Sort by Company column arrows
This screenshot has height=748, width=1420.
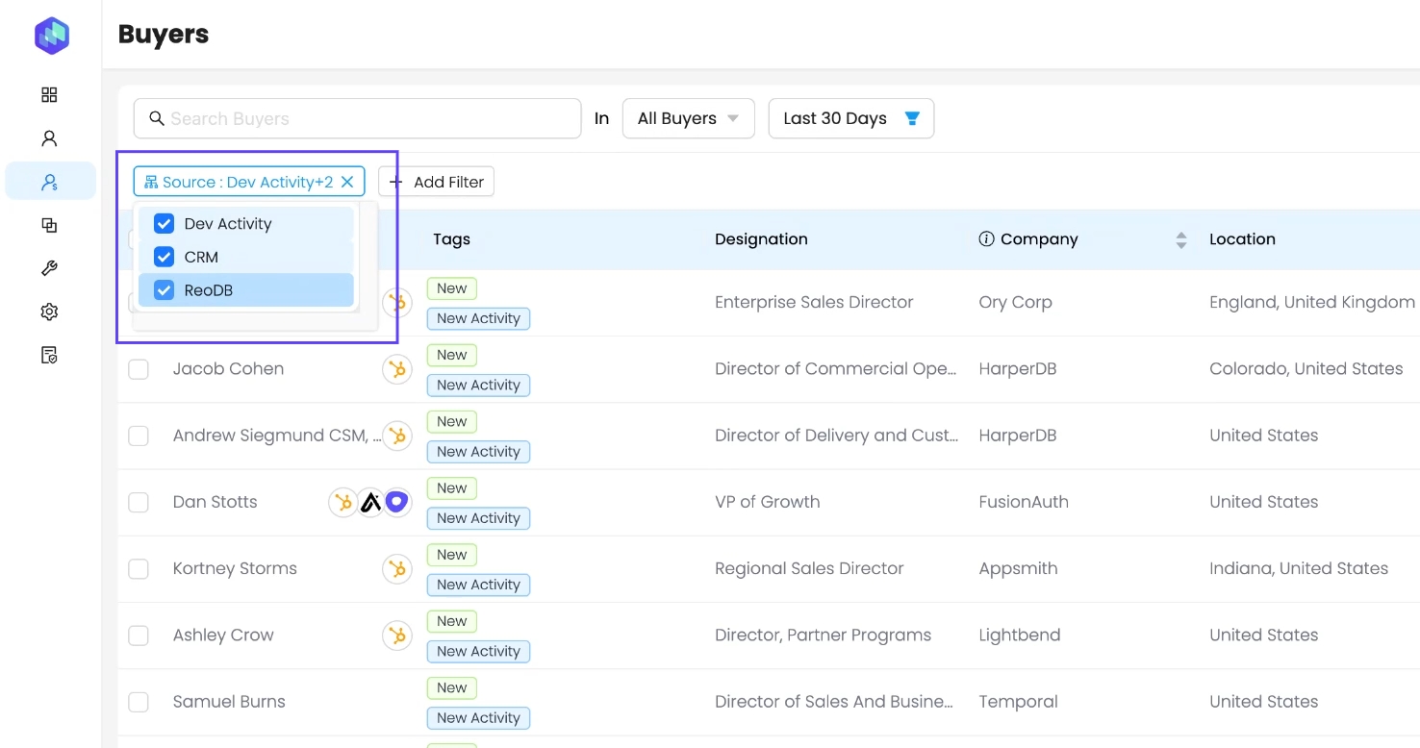pyautogui.click(x=1180, y=240)
